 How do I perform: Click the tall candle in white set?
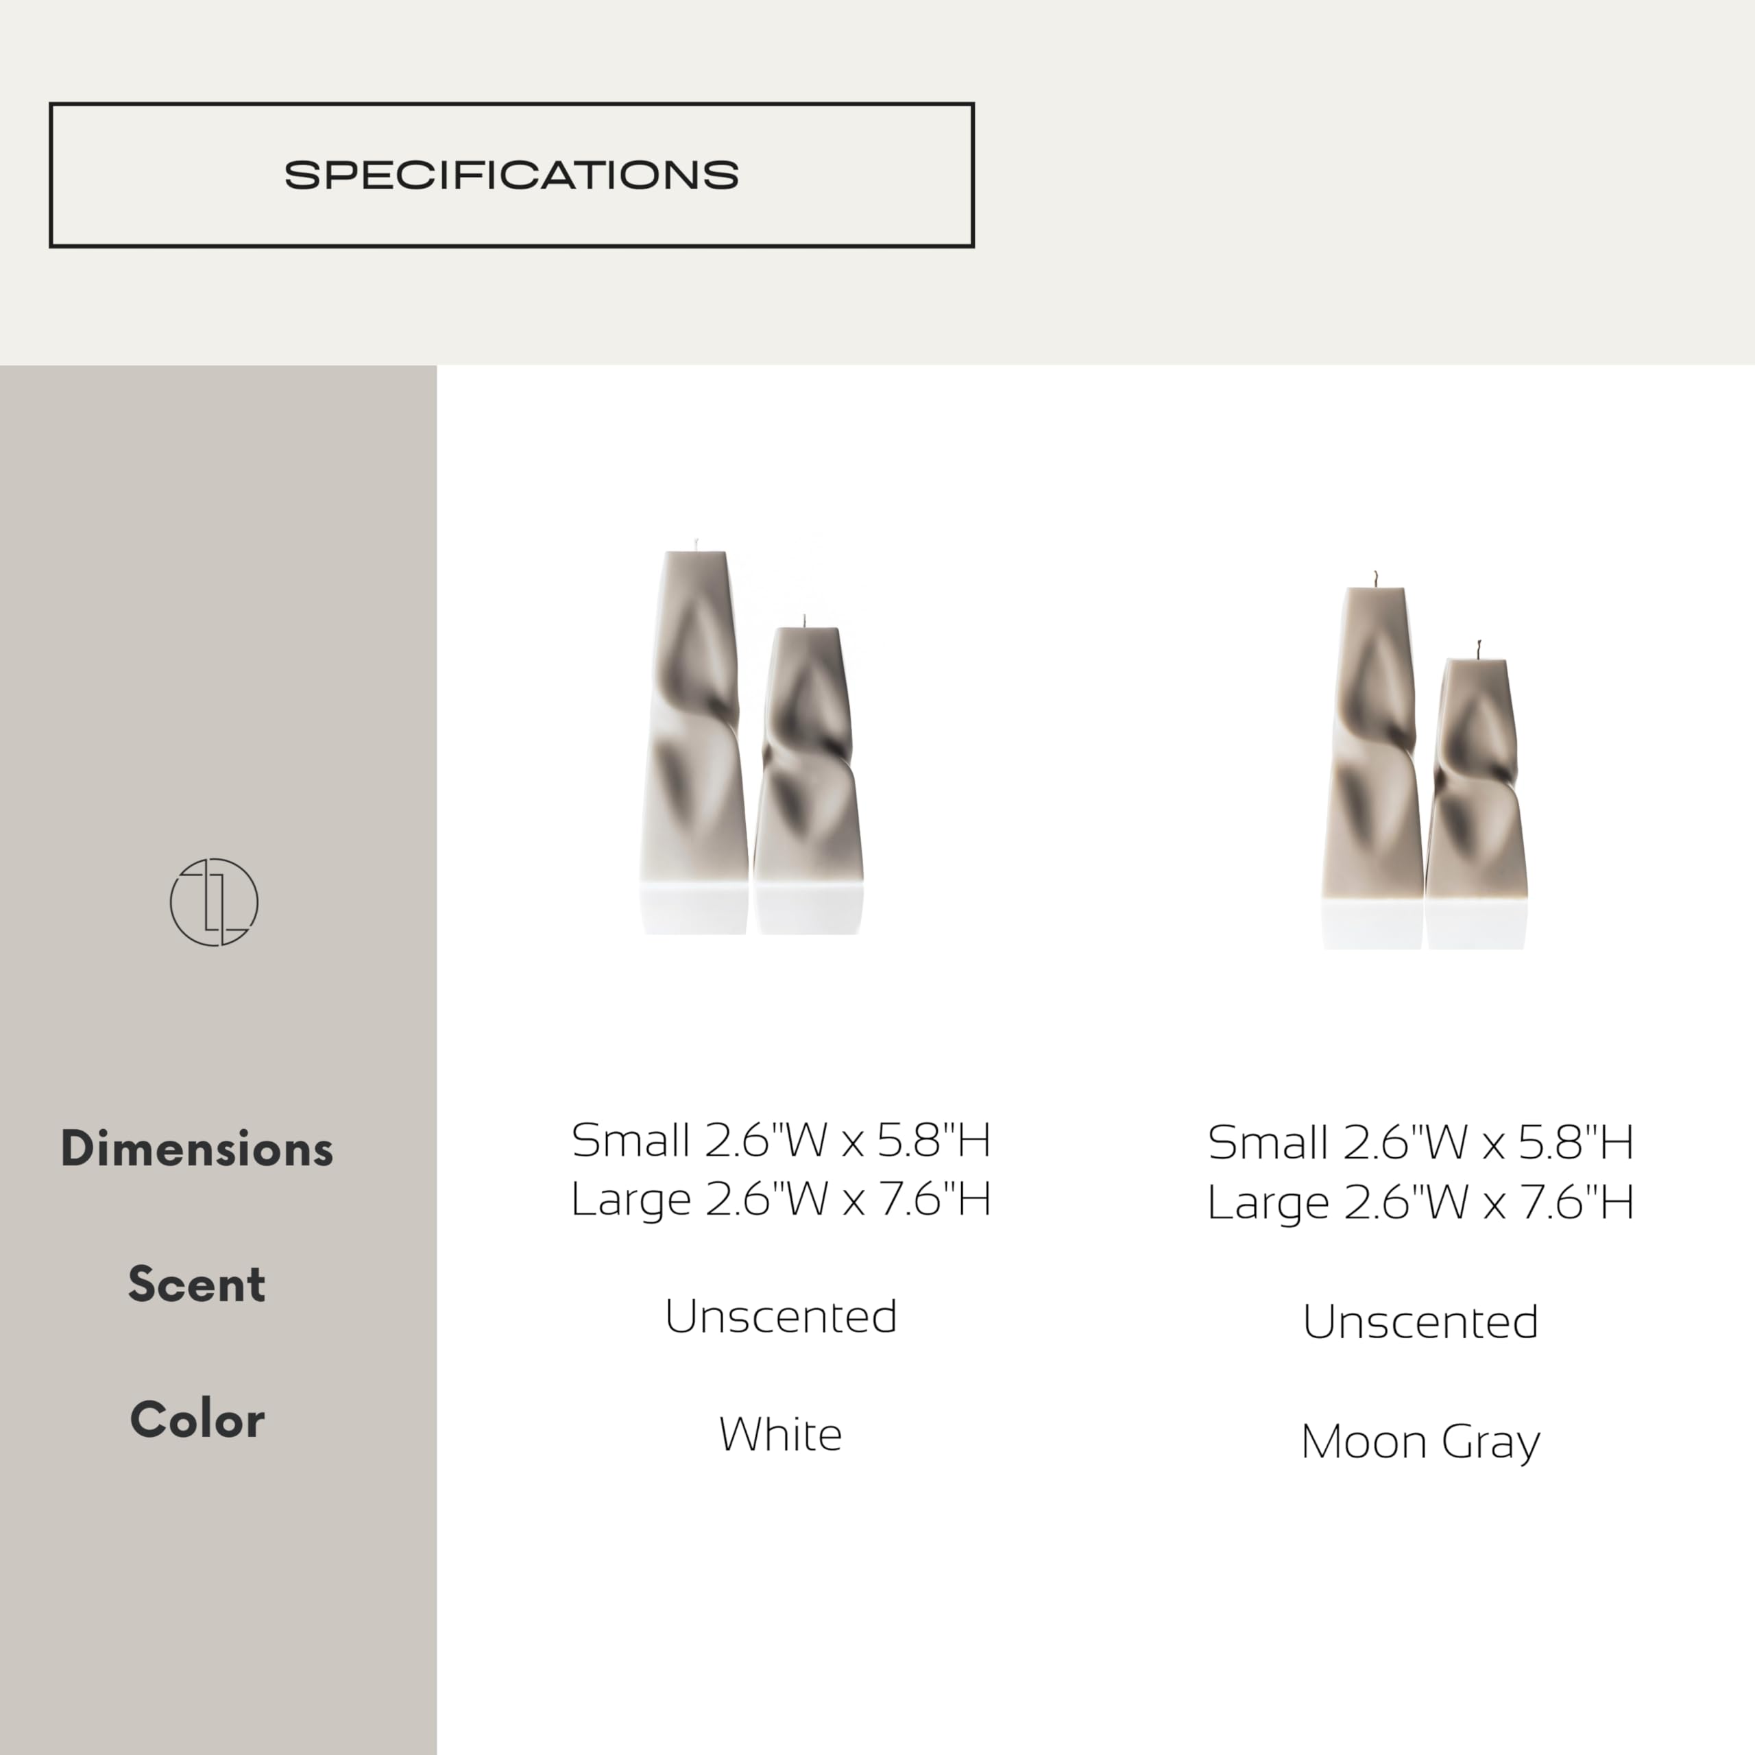pyautogui.click(x=695, y=727)
